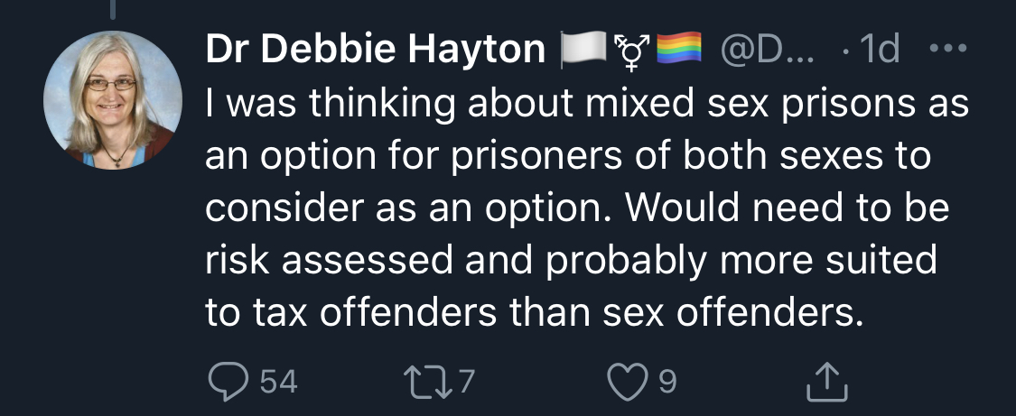Click the retweet count 7
This screenshot has height=416, width=1016.
pos(465,384)
